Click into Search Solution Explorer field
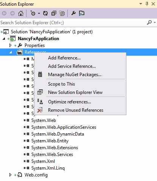 [73, 23]
